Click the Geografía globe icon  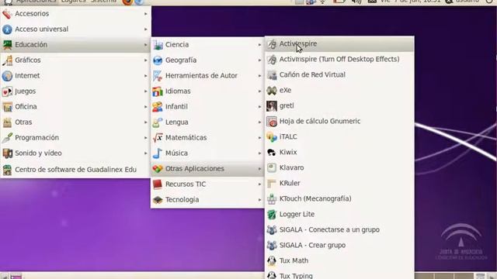click(x=158, y=60)
